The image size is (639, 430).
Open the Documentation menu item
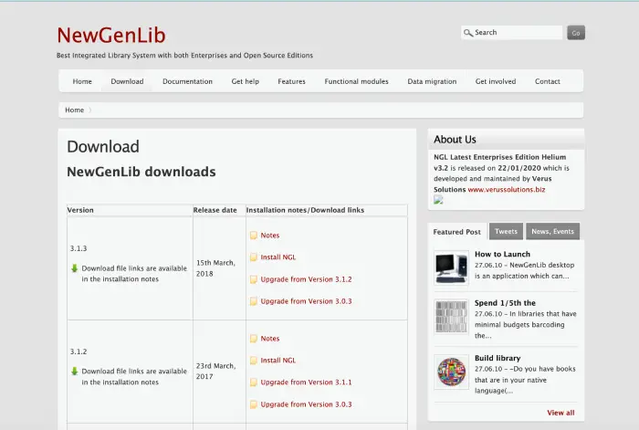coord(187,81)
